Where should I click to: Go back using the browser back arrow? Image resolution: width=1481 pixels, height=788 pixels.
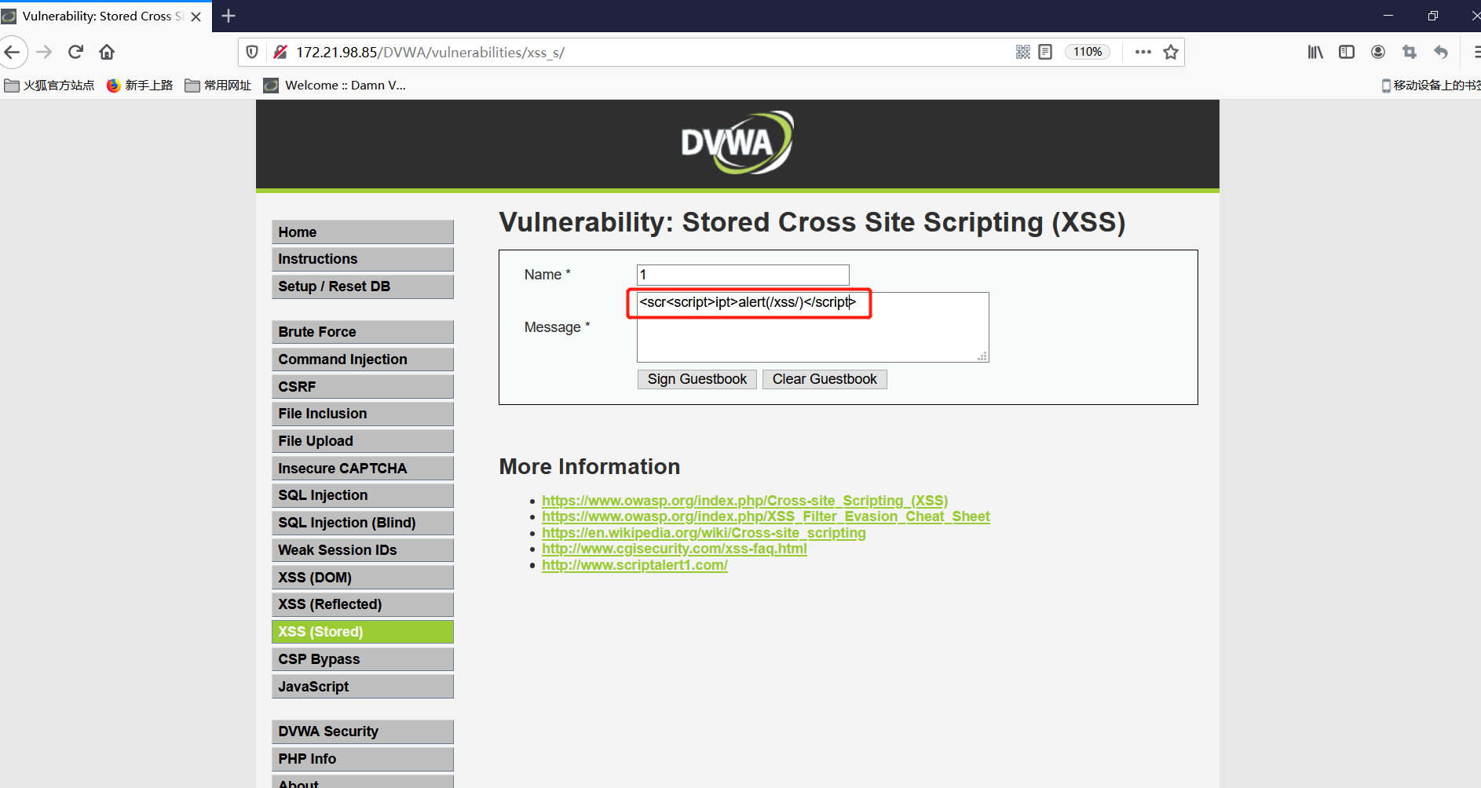point(12,52)
